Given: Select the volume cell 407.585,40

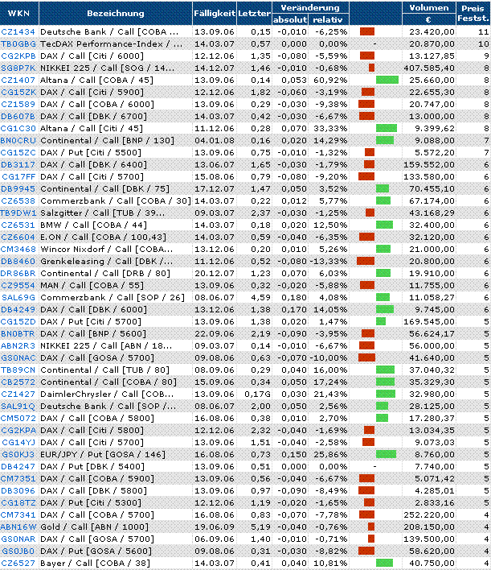Looking at the screenshot, I should [x=428, y=68].
